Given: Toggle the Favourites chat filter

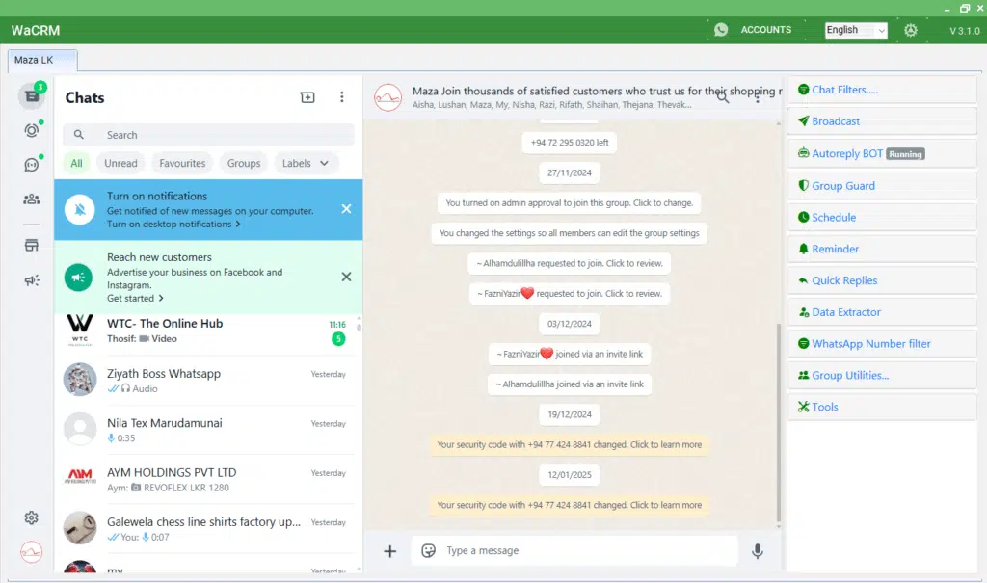Looking at the screenshot, I should [x=182, y=163].
